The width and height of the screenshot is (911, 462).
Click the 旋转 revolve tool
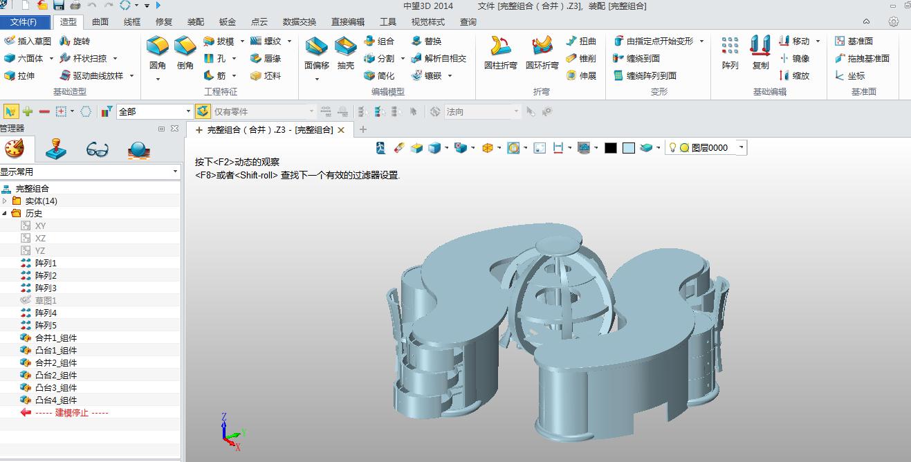75,41
